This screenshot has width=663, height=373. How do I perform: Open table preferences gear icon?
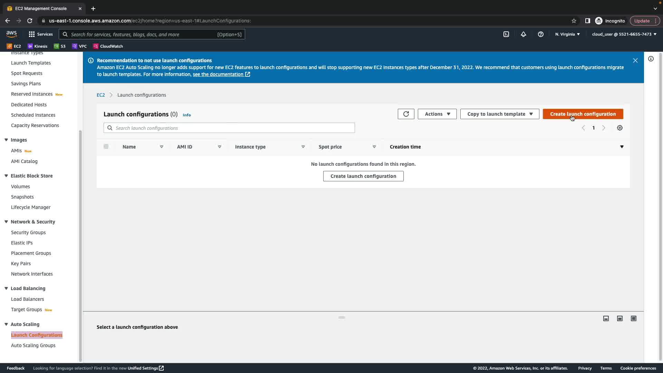pos(620,128)
